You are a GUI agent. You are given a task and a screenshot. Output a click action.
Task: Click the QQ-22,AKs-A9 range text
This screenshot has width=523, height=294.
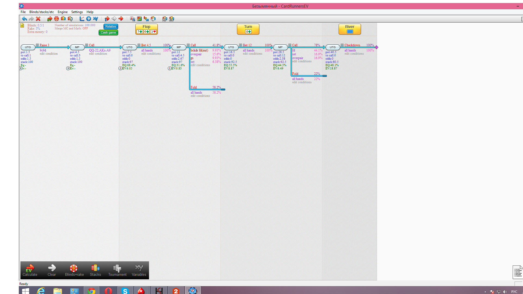coord(100,50)
